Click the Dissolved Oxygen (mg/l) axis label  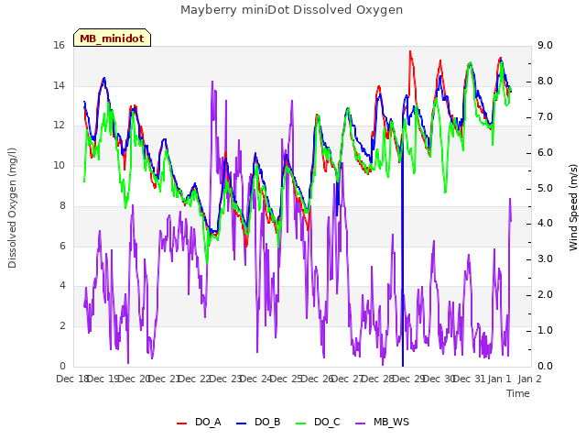pos(12,208)
